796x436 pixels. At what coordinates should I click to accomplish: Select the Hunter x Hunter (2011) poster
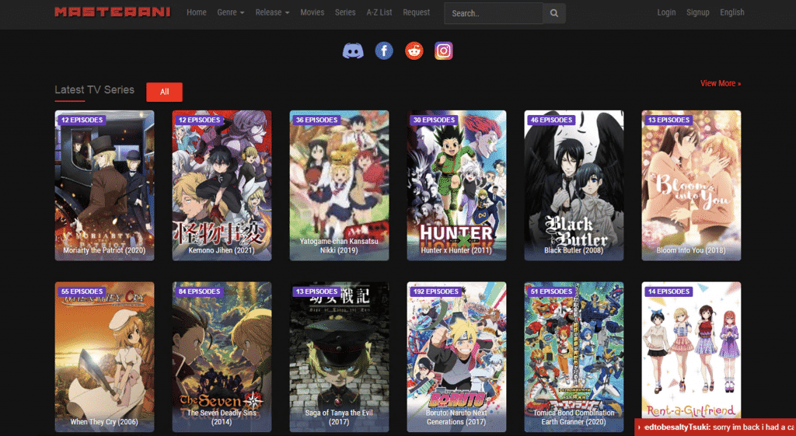456,185
